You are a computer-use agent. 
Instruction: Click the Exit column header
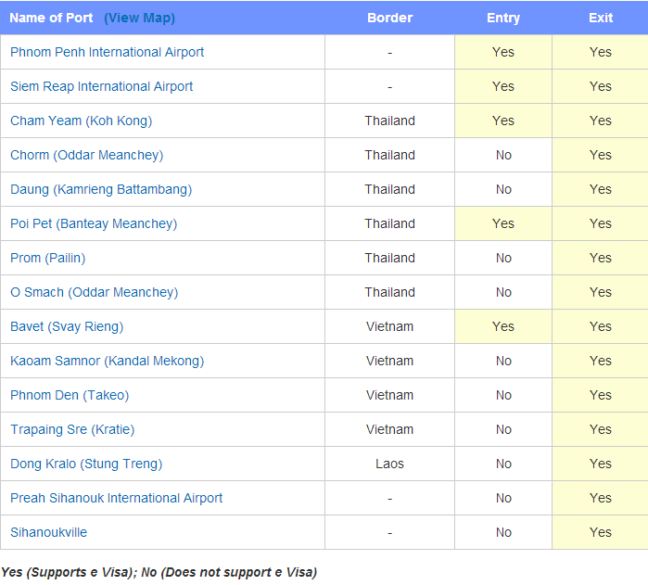(601, 18)
